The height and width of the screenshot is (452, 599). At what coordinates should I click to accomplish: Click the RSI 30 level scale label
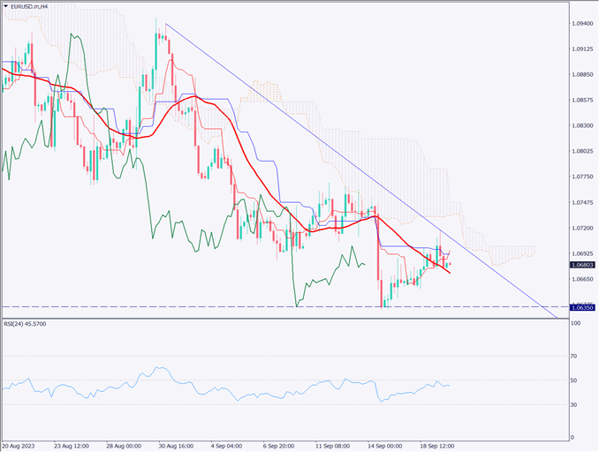coord(574,404)
